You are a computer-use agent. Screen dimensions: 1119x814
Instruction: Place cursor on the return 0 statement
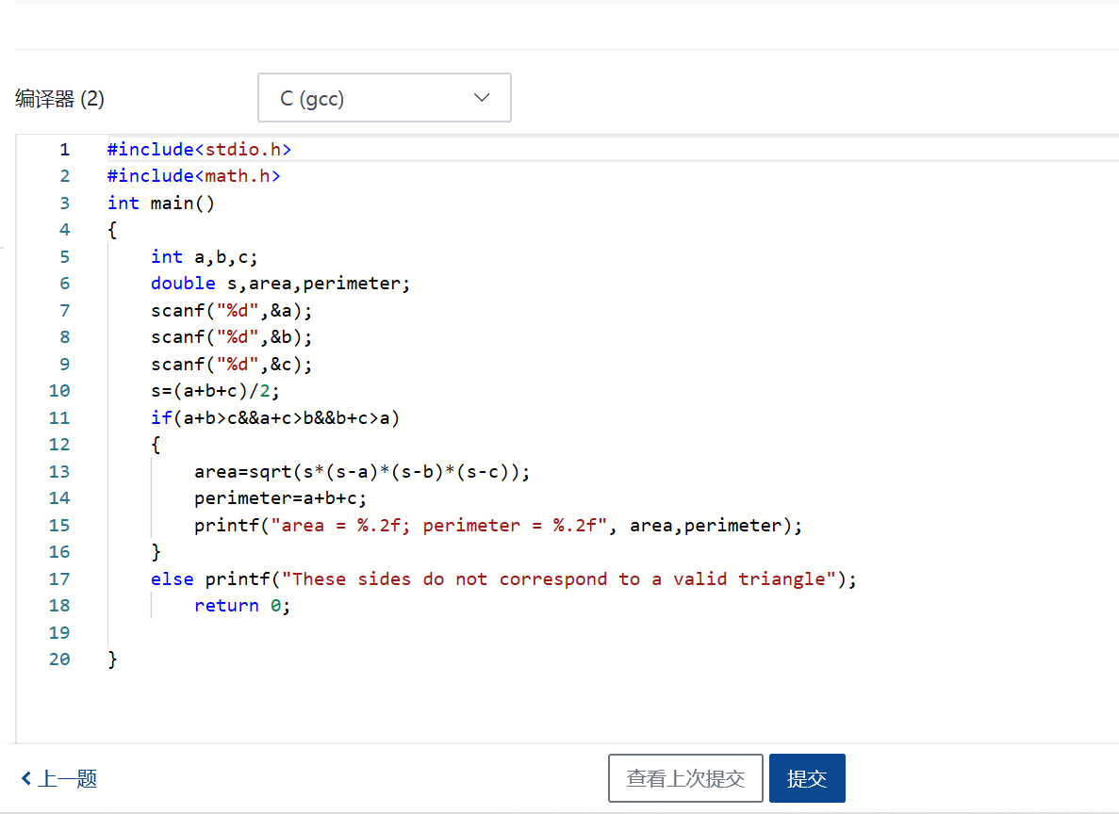[x=242, y=606]
